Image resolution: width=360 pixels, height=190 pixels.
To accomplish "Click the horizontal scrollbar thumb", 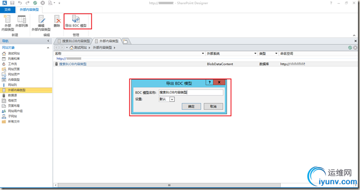I will [169, 185].
